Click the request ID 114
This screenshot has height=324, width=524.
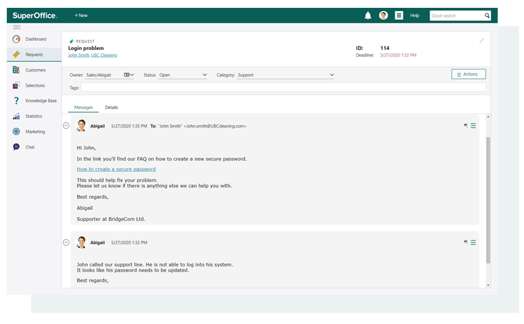[x=385, y=48]
